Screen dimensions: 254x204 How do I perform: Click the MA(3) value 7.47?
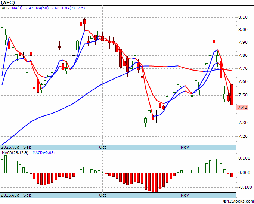pos(29,8)
